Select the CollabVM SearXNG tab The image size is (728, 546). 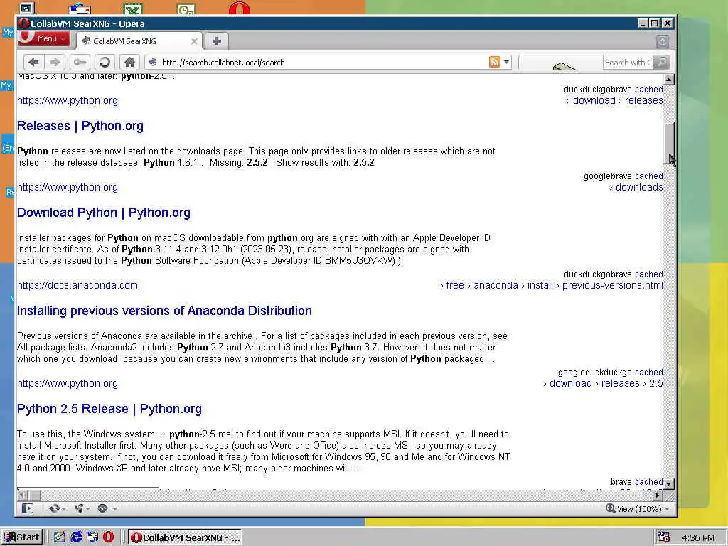click(x=139, y=41)
